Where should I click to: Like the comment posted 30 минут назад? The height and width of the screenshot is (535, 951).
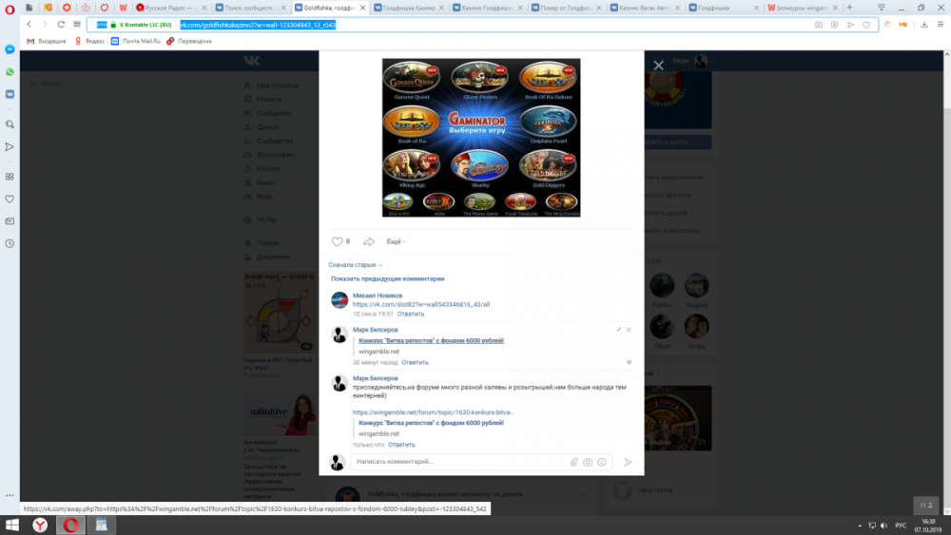(629, 362)
